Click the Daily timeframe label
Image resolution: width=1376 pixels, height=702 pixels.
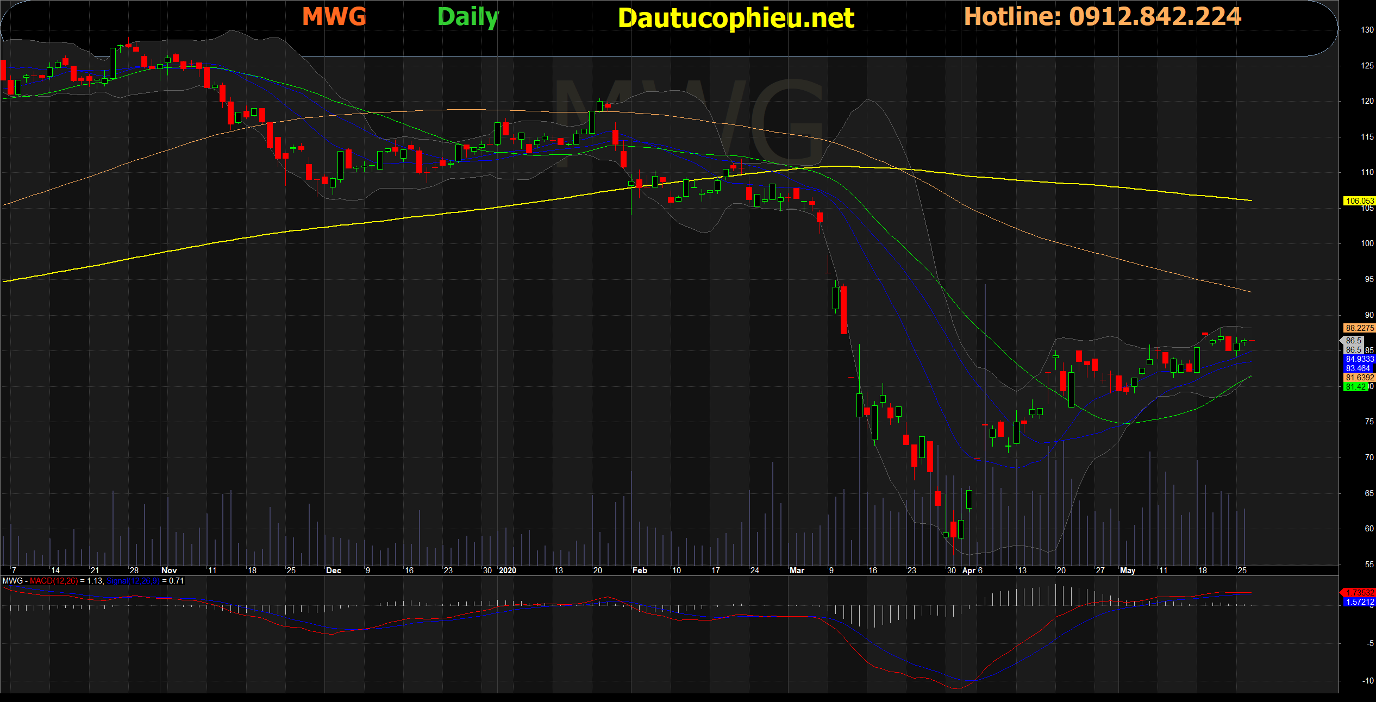[468, 17]
